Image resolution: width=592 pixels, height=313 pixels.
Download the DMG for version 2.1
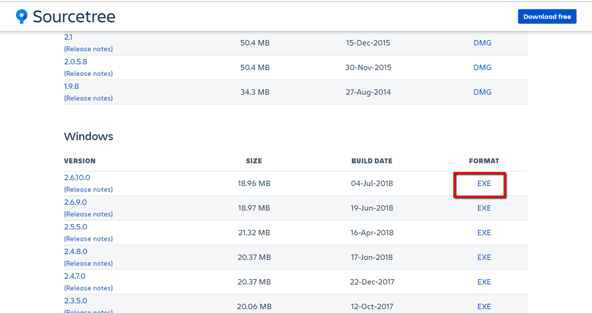pos(482,43)
